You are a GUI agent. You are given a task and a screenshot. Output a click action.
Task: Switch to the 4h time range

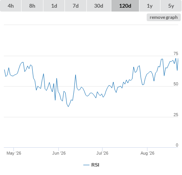pyautogui.click(x=11, y=6)
